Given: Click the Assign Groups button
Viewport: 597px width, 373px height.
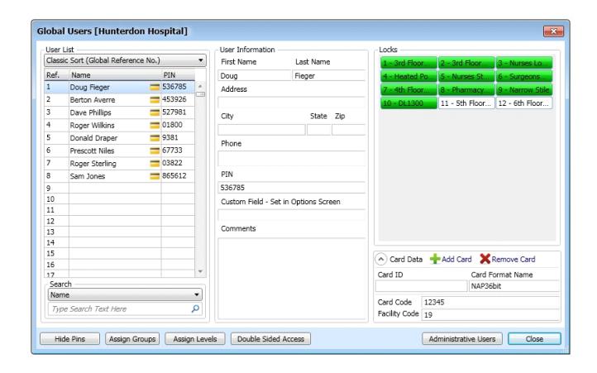Looking at the screenshot, I should [x=132, y=339].
